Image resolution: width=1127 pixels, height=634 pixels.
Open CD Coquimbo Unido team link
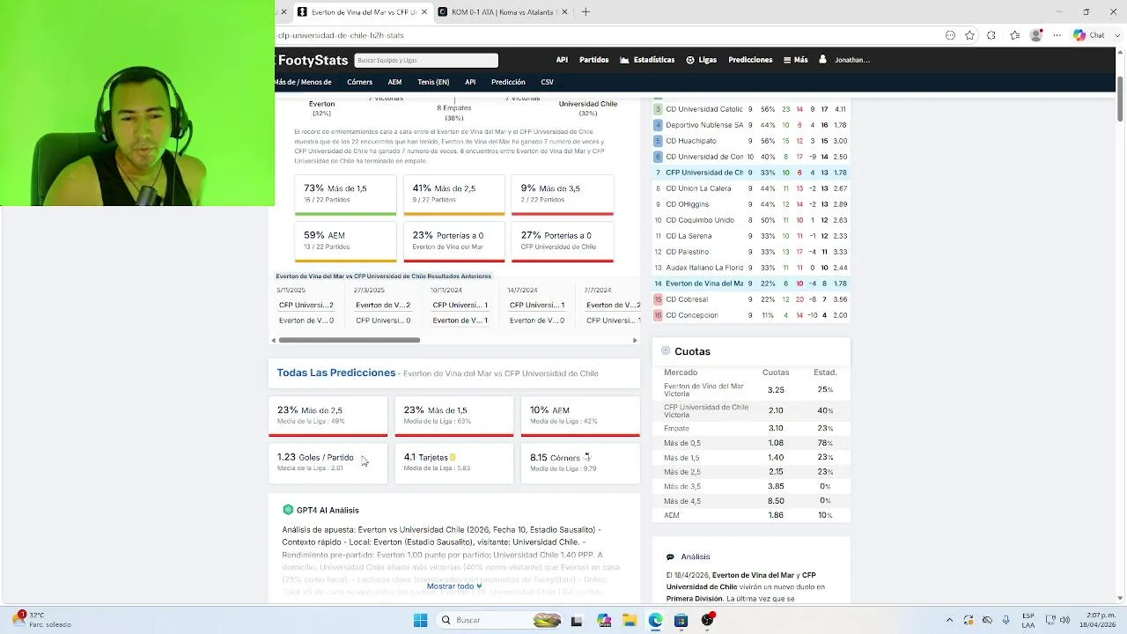point(700,220)
